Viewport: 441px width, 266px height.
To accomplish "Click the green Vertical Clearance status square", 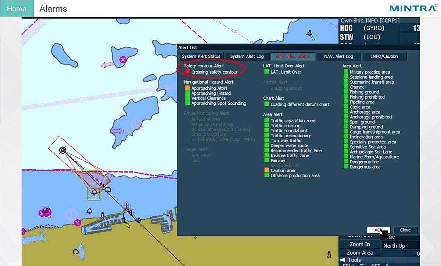I will (x=187, y=98).
